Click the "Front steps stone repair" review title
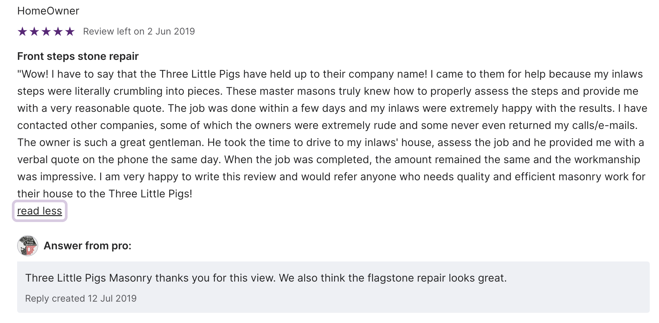Viewport: 659px width, 323px height. (78, 56)
